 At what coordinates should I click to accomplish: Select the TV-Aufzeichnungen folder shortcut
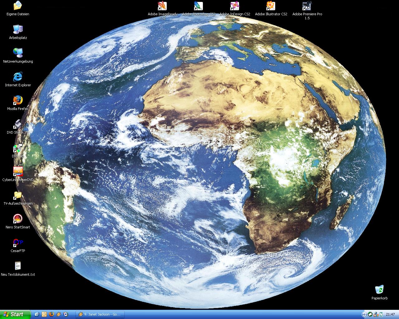tap(18, 195)
